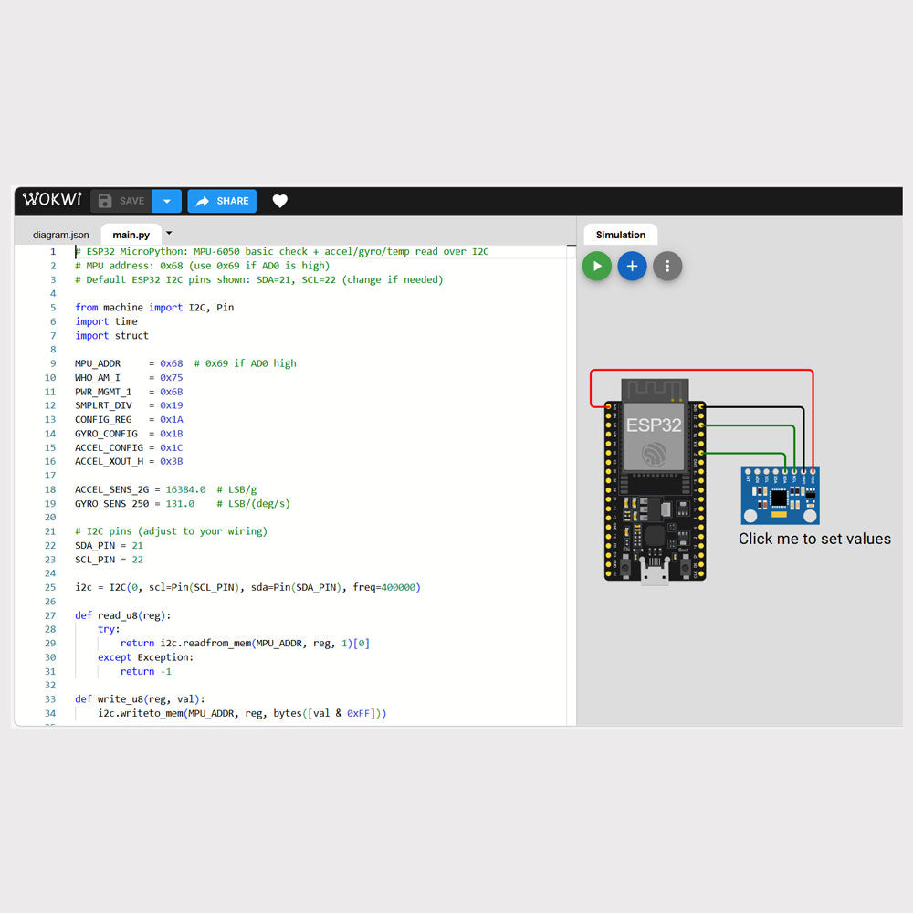This screenshot has height=913, width=913.
Task: Click the MPU6050 sensor module
Action: click(780, 496)
